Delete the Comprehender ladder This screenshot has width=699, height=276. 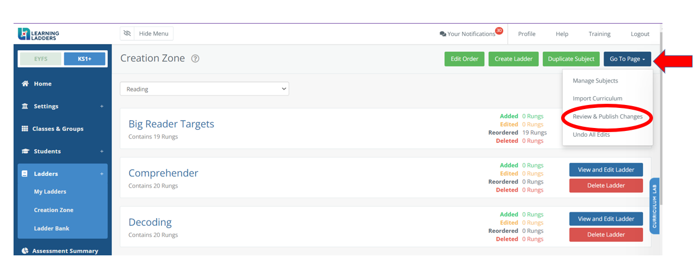tap(606, 186)
